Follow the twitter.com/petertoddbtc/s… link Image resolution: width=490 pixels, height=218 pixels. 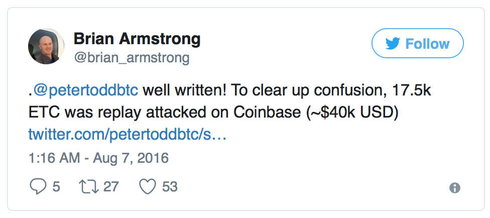tap(127, 135)
